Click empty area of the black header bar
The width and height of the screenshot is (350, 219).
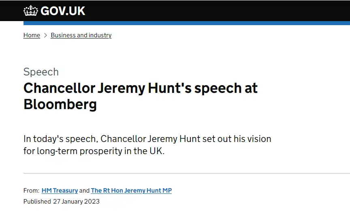(212, 11)
